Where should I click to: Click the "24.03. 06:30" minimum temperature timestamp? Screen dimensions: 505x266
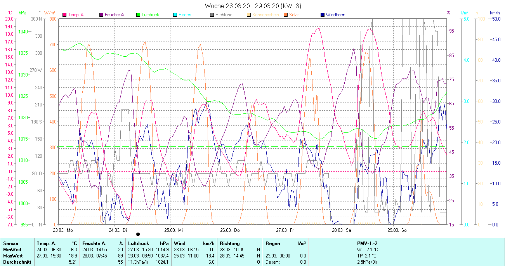[49, 250]
